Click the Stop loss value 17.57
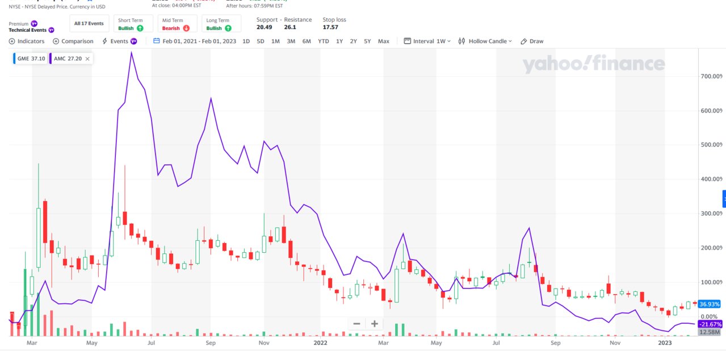 coord(330,27)
